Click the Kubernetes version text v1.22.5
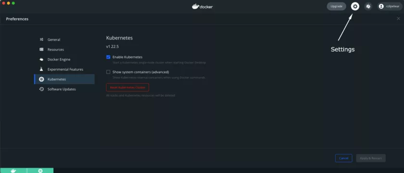 point(113,47)
